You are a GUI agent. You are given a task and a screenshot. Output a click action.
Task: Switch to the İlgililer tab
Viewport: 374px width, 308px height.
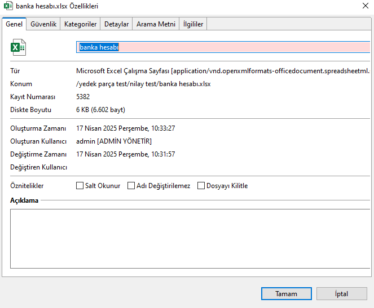pyautogui.click(x=193, y=24)
